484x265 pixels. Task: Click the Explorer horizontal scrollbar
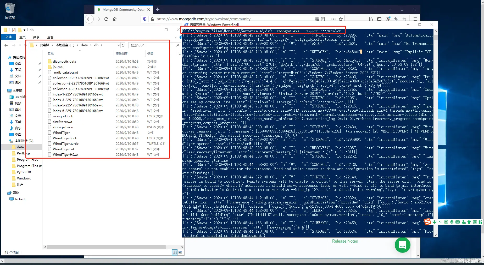tap(107, 247)
